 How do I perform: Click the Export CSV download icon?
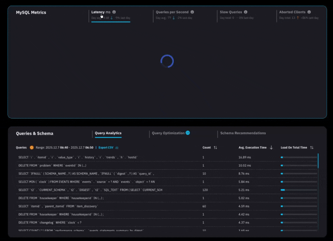(117, 148)
